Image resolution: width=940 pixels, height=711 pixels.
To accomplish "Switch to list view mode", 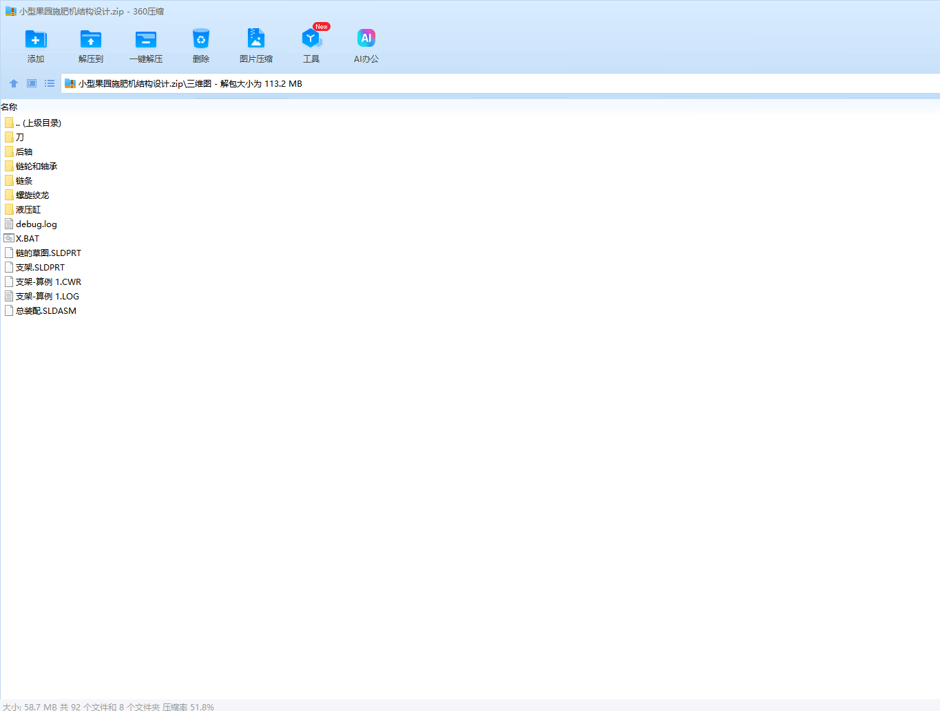I will 50,83.
